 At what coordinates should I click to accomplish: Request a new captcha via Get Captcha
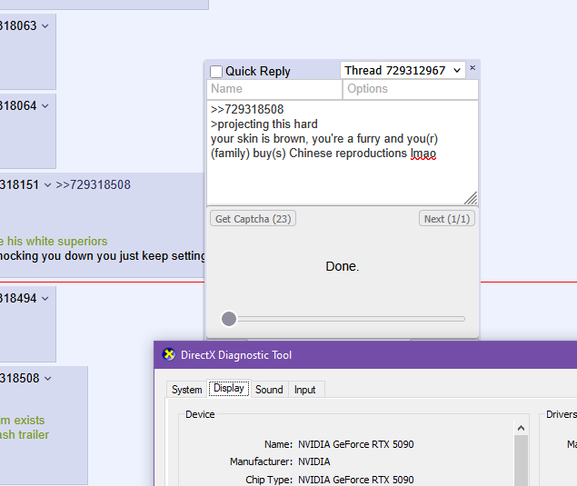tap(254, 219)
